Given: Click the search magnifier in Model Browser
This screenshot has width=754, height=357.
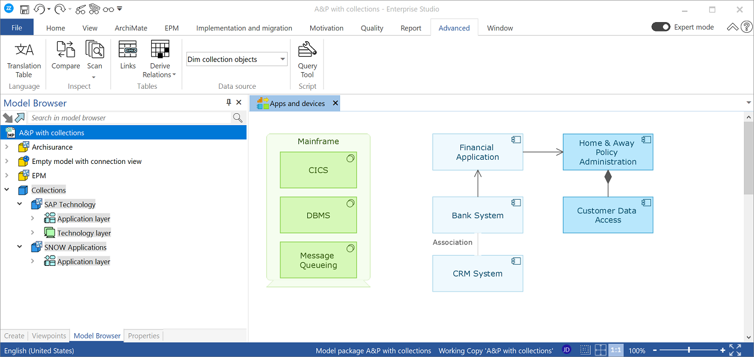Looking at the screenshot, I should click(238, 118).
